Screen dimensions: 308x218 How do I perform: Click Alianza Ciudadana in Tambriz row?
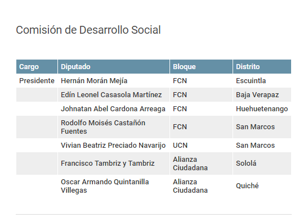pos(190,163)
